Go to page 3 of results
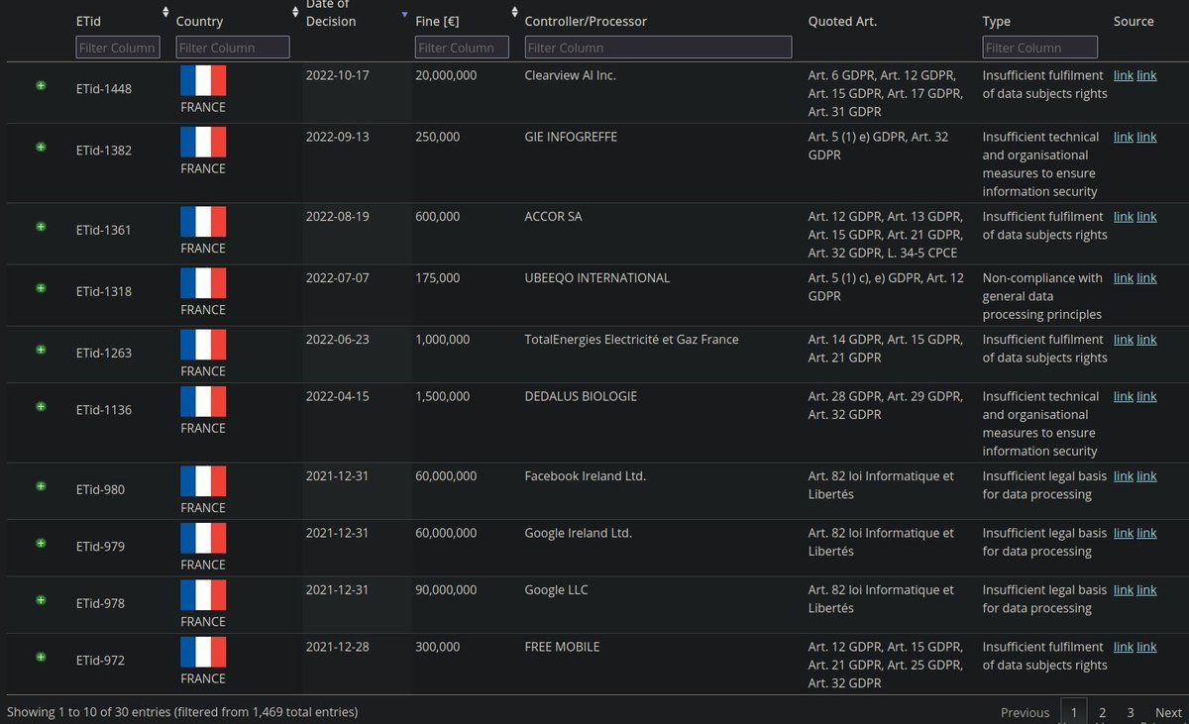 [x=1130, y=712]
